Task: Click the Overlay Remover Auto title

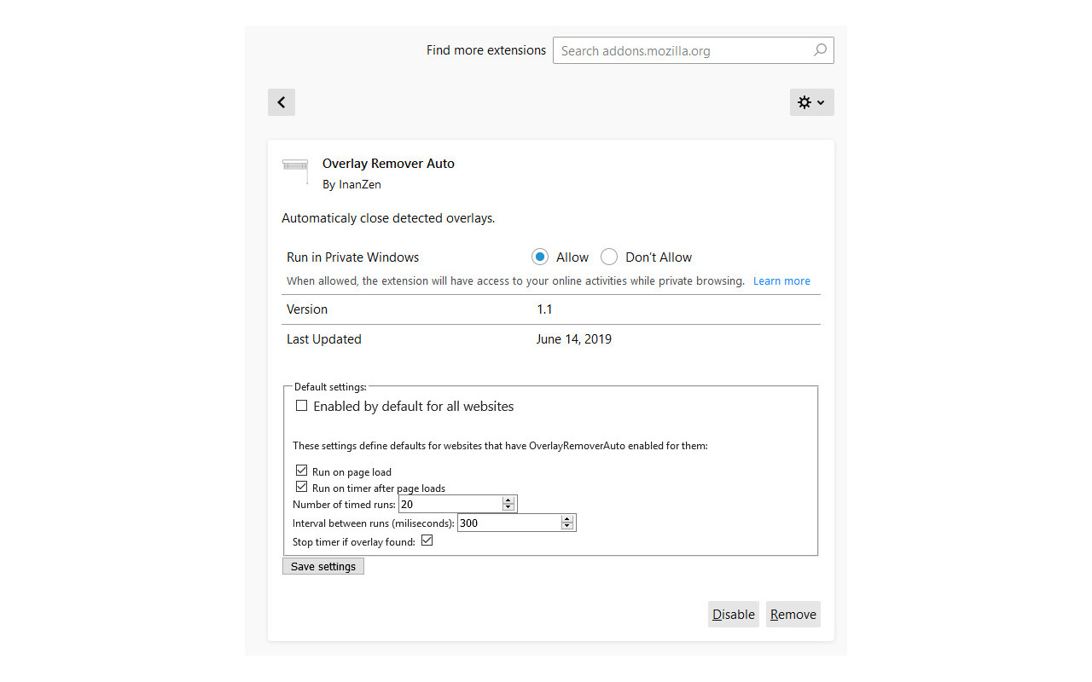Action: pyautogui.click(x=388, y=164)
